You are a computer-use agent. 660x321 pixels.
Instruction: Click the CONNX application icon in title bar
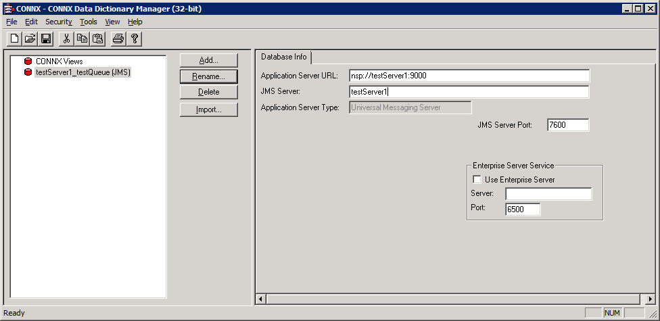click(9, 8)
